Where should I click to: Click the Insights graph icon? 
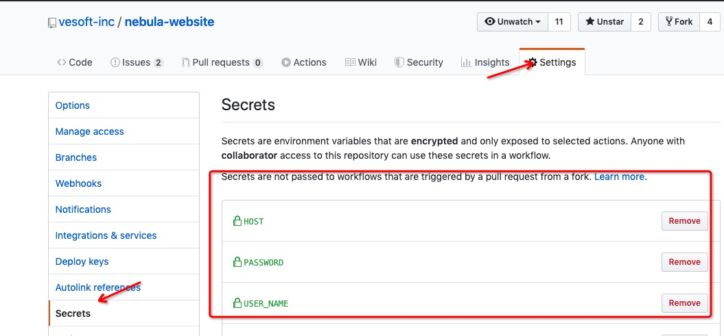click(x=466, y=62)
